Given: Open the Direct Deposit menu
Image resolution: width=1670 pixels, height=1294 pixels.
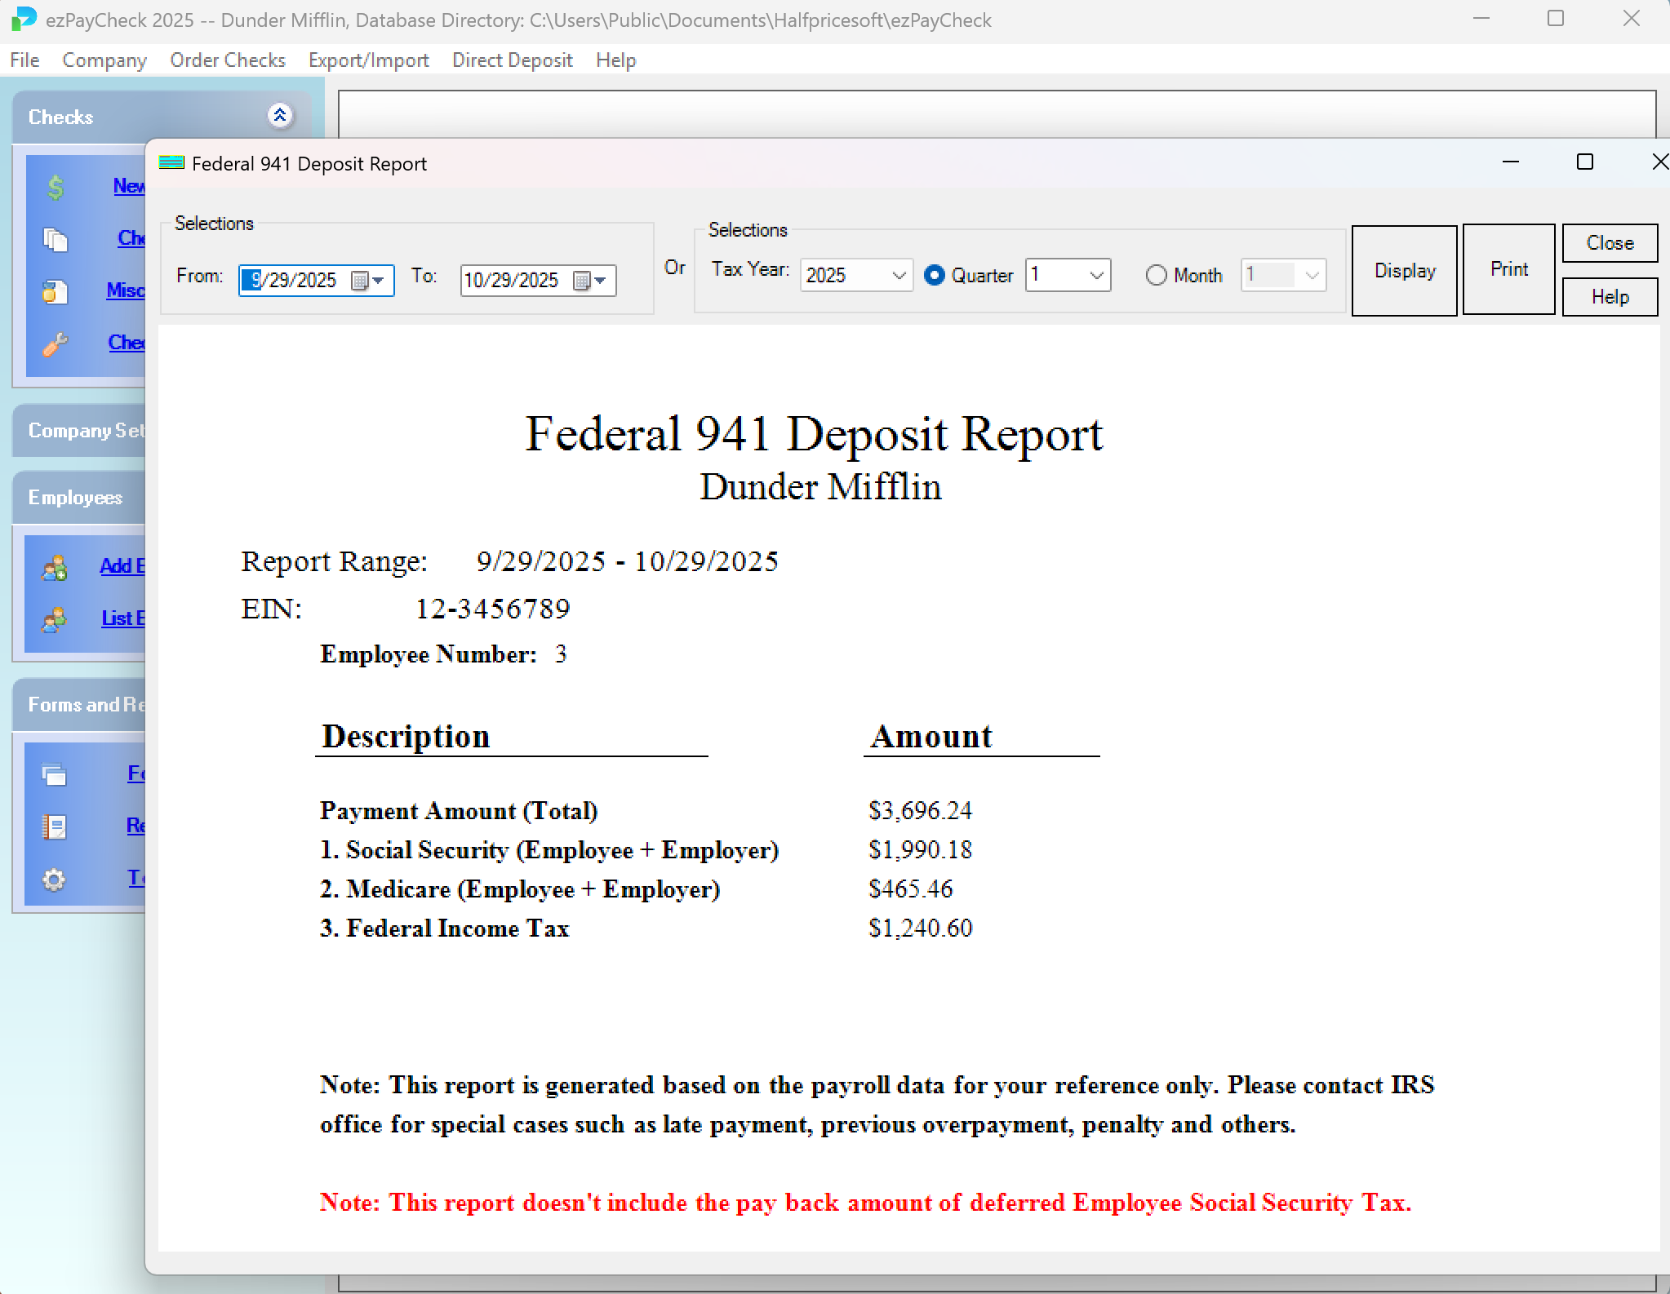Looking at the screenshot, I should point(512,60).
